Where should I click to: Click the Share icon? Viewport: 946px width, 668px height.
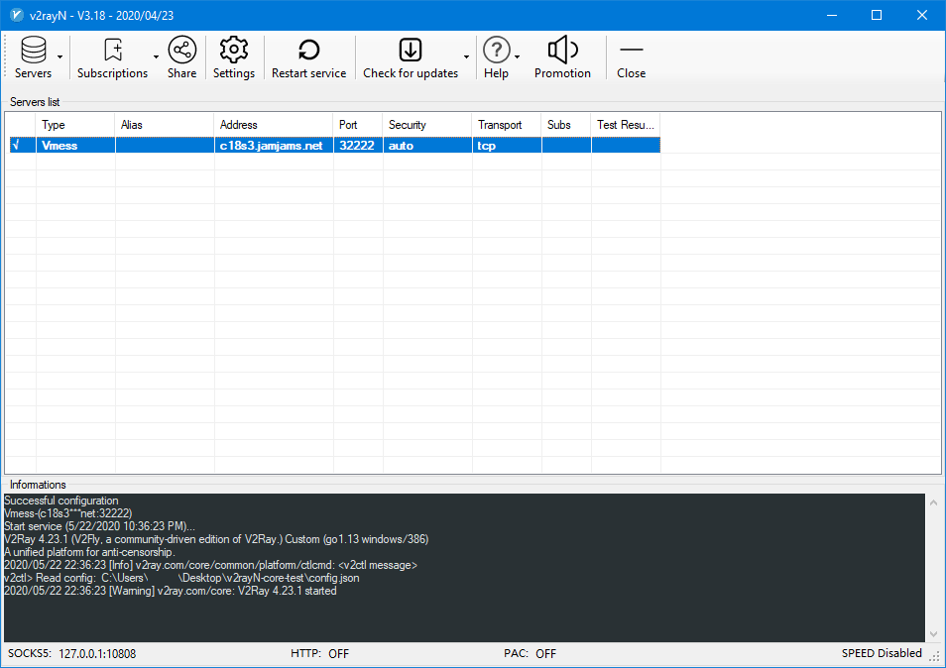coord(181,51)
